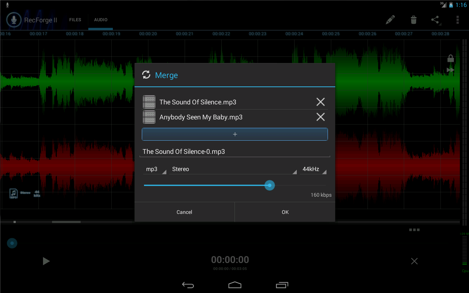The image size is (469, 293).
Task: Select the AUDIO tab
Action: tap(100, 20)
